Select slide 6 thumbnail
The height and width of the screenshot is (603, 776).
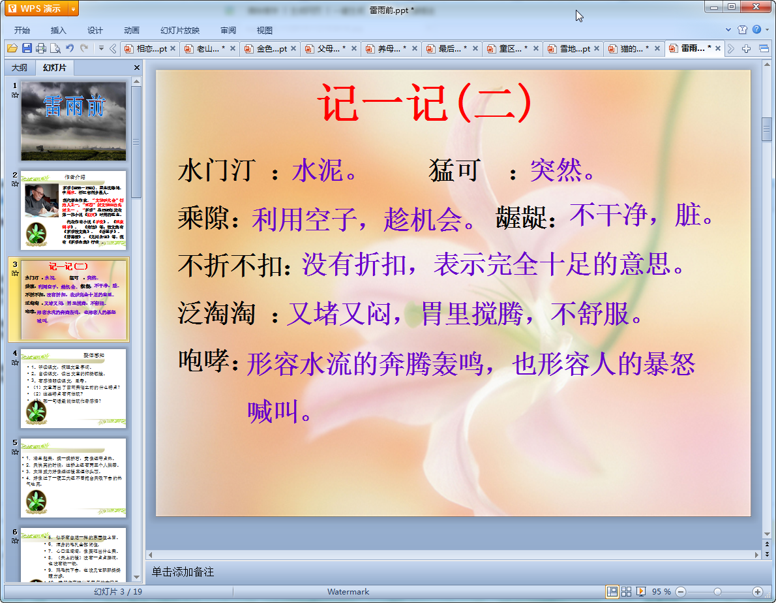pyautogui.click(x=73, y=555)
